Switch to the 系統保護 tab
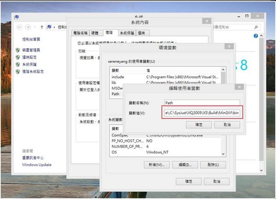Image resolution: width=276 pixels, height=199 pixels. tap(127, 33)
